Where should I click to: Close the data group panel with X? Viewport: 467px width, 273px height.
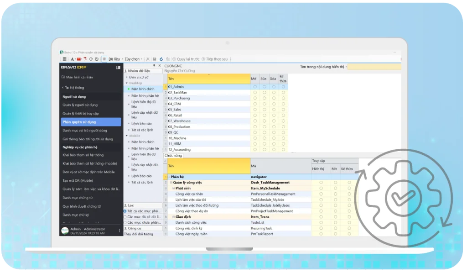coord(159,66)
